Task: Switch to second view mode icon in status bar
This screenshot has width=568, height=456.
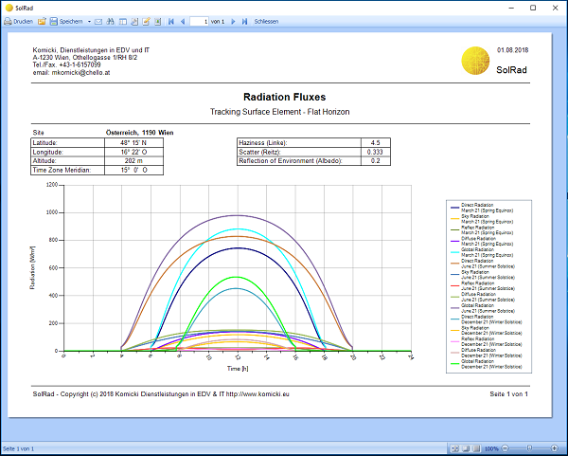Action: pos(466,448)
